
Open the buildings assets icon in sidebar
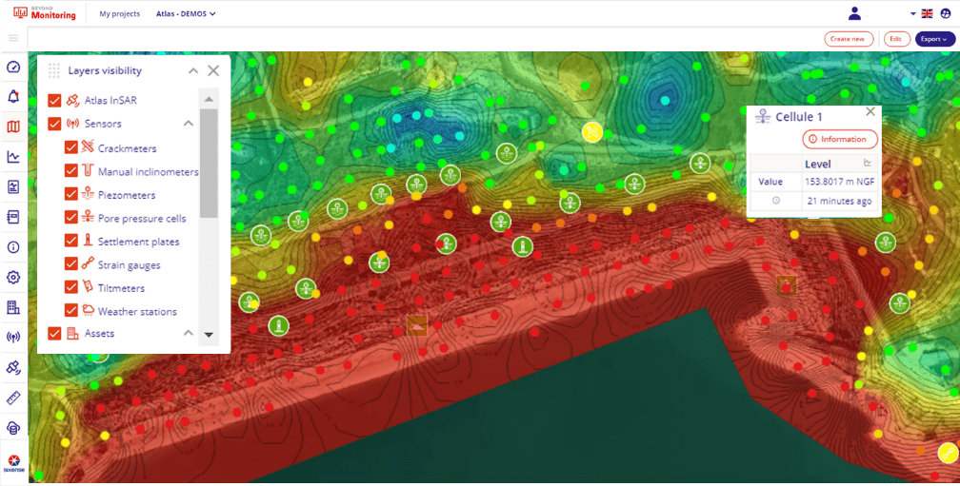[x=13, y=307]
